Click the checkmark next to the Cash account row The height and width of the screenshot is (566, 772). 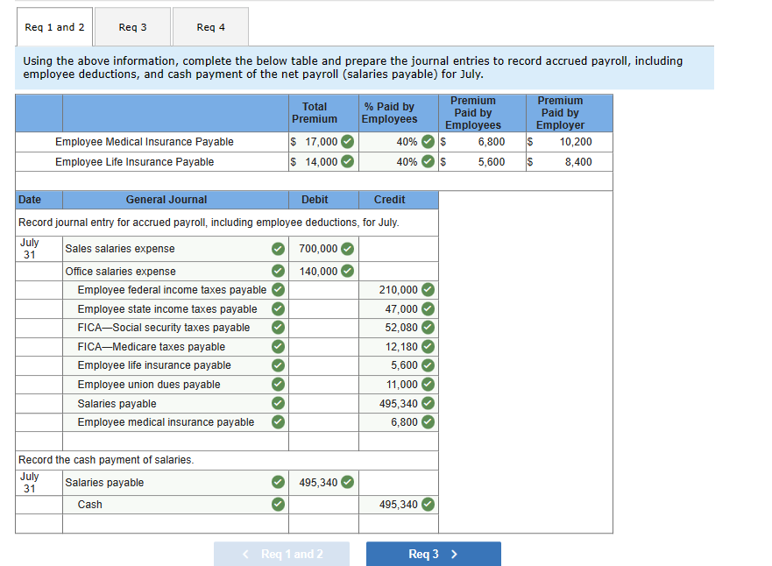click(278, 505)
